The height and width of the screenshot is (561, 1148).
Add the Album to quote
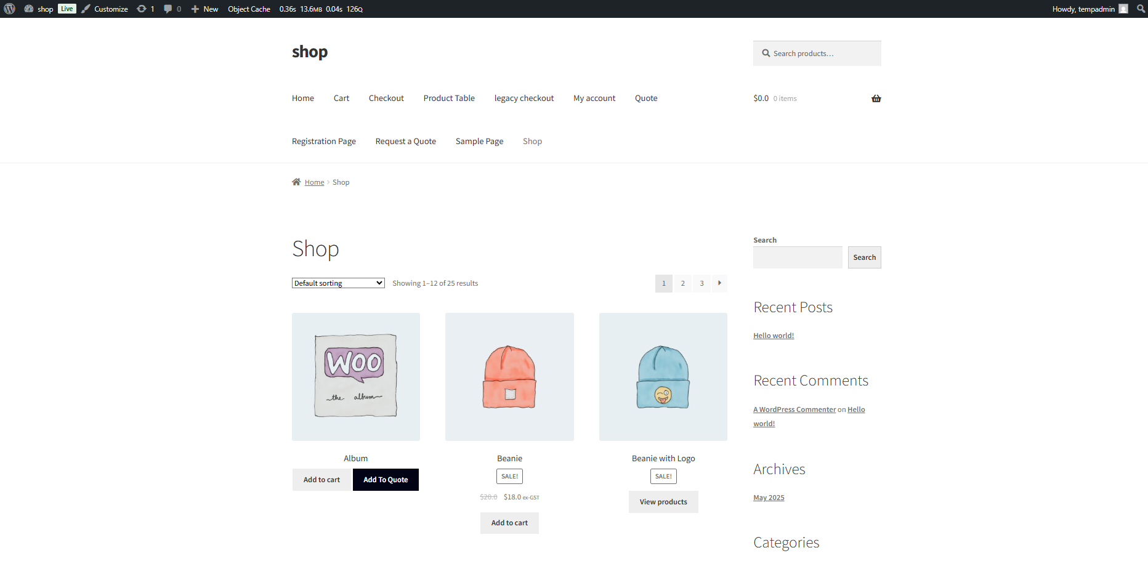386,480
